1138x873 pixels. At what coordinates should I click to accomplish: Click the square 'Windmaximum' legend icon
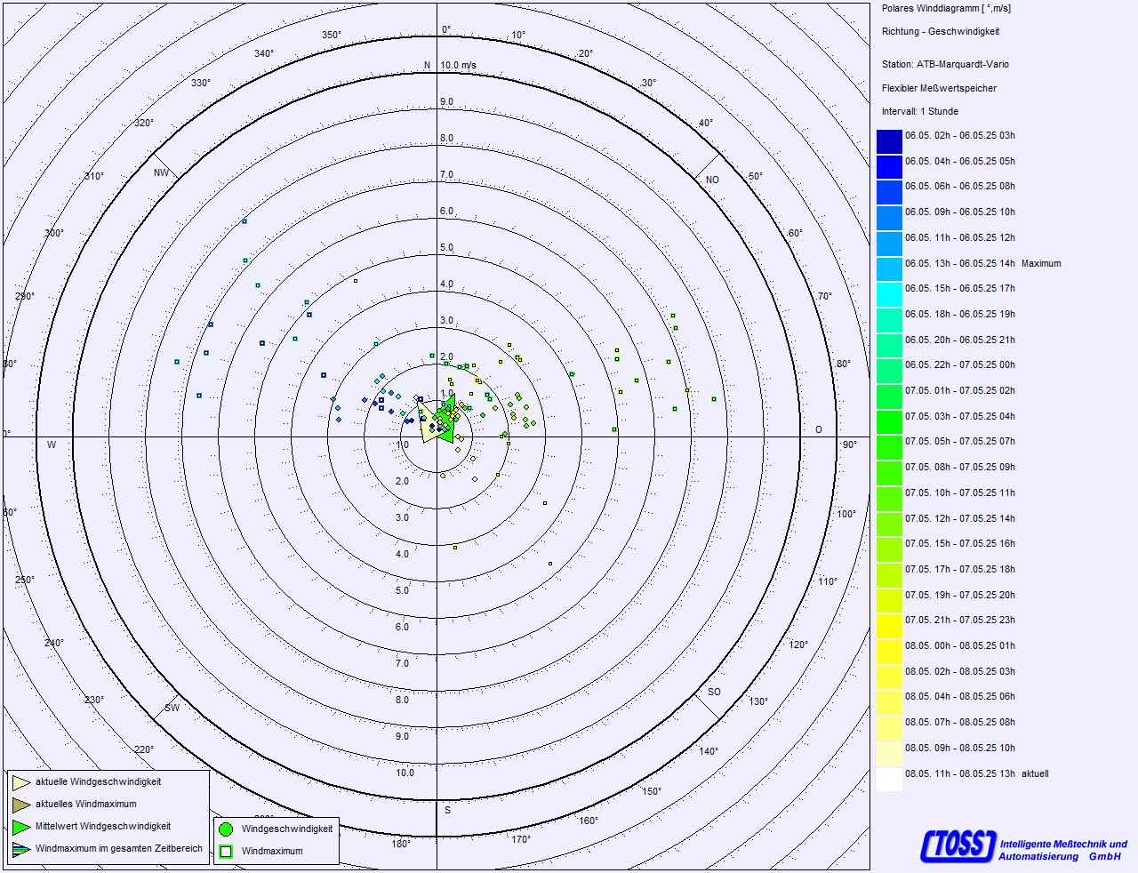click(226, 852)
